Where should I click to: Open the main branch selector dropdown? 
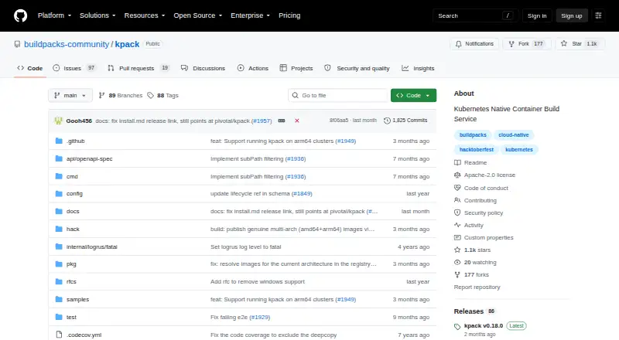[x=70, y=96]
